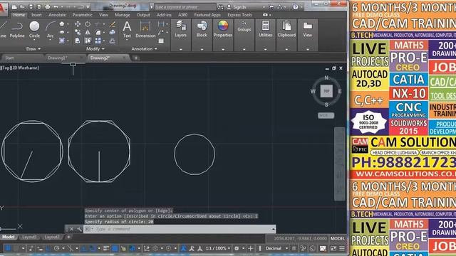The image size is (456, 256).
Task: Click the TOP face of the ViewCube
Action: coord(326,92)
